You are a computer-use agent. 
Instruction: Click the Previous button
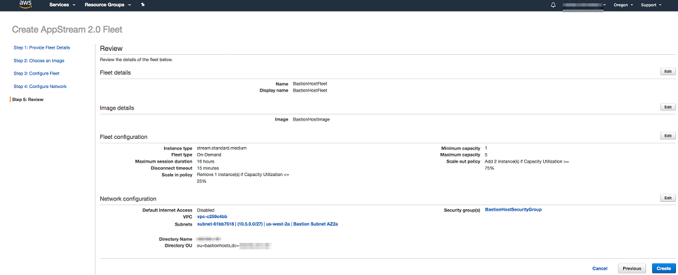tap(632, 268)
